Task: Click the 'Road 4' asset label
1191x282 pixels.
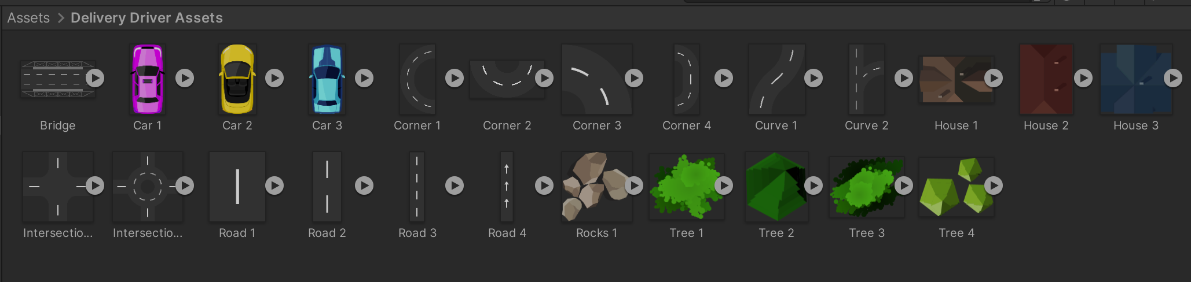Action: tap(507, 233)
